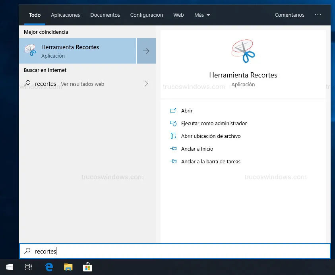The width and height of the screenshot is (335, 275).
Task: Open Microsoft Store from the taskbar
Action: [x=87, y=267]
